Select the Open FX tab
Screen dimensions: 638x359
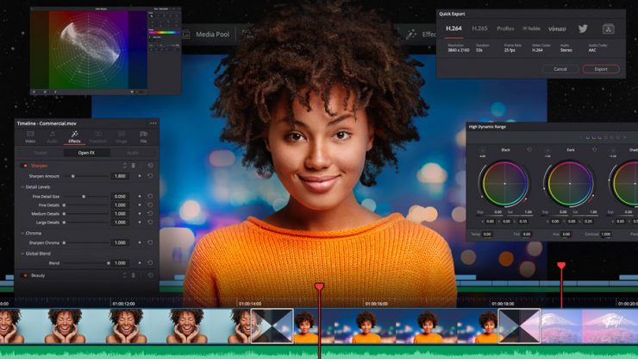86,153
